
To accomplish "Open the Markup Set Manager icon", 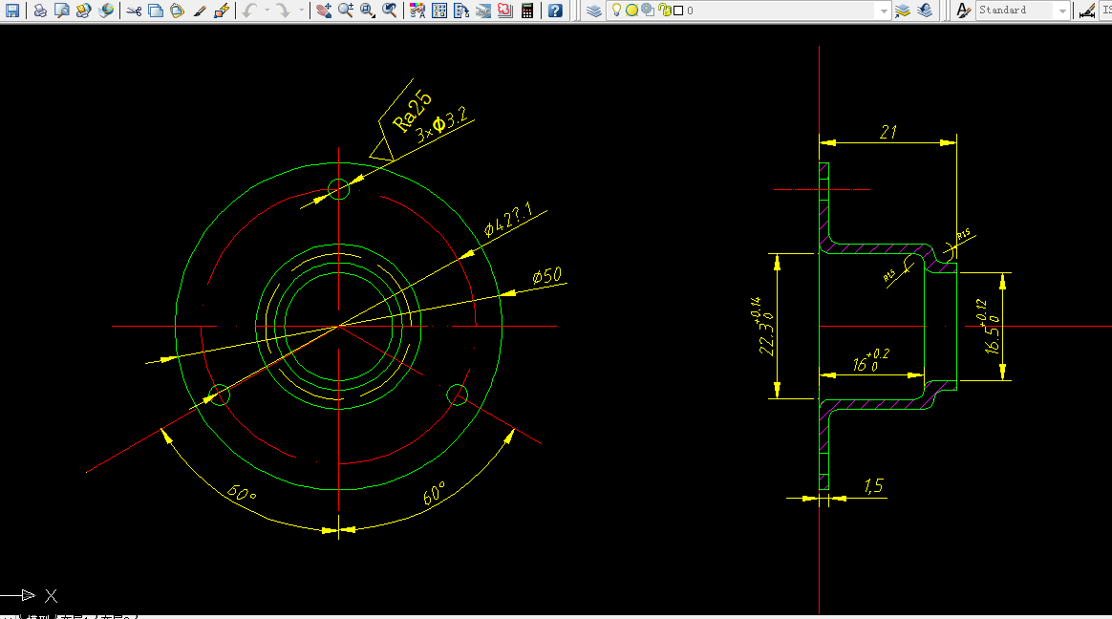I will [x=505, y=10].
